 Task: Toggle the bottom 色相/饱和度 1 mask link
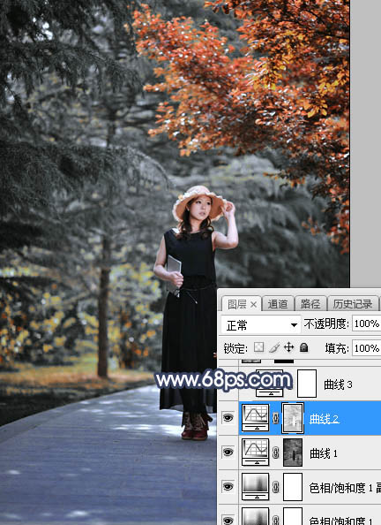point(276,520)
